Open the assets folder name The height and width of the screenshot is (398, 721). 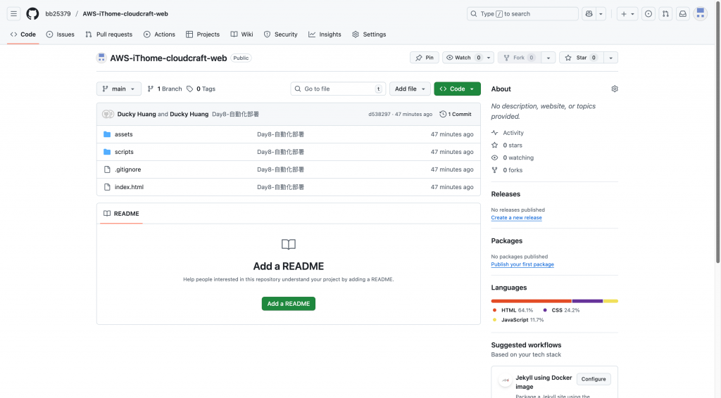tap(124, 134)
